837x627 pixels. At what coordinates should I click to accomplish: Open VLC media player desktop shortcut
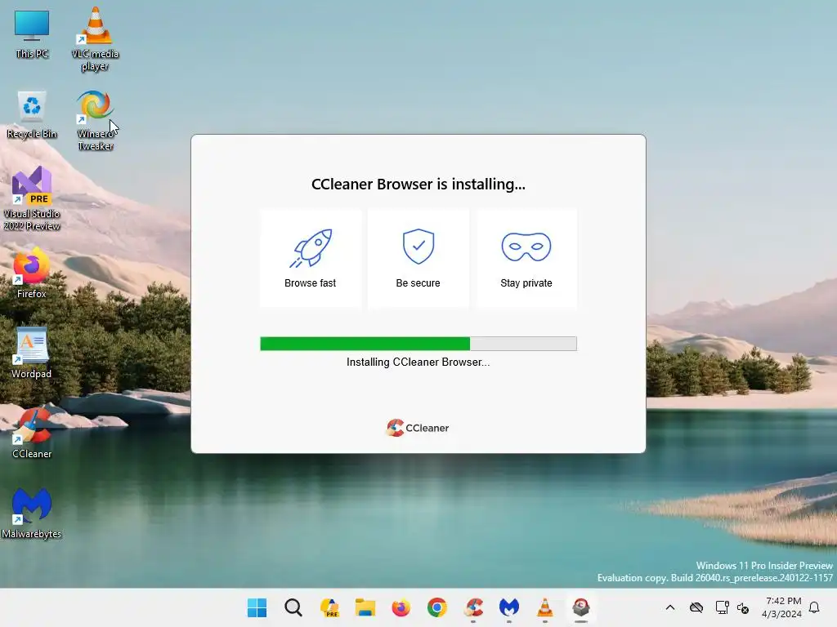click(95, 39)
